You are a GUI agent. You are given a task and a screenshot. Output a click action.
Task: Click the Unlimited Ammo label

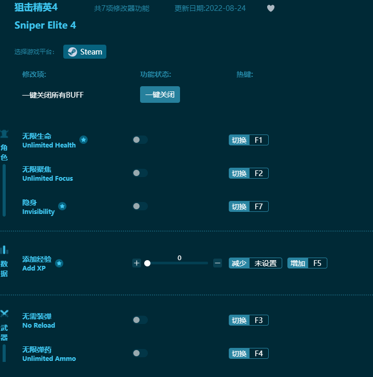pyautogui.click(x=49, y=358)
